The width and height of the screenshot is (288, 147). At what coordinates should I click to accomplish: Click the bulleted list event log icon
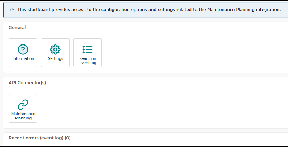pyautogui.click(x=88, y=49)
